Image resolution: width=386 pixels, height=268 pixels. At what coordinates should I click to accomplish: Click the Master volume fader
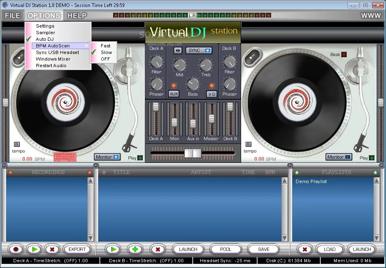211,119
